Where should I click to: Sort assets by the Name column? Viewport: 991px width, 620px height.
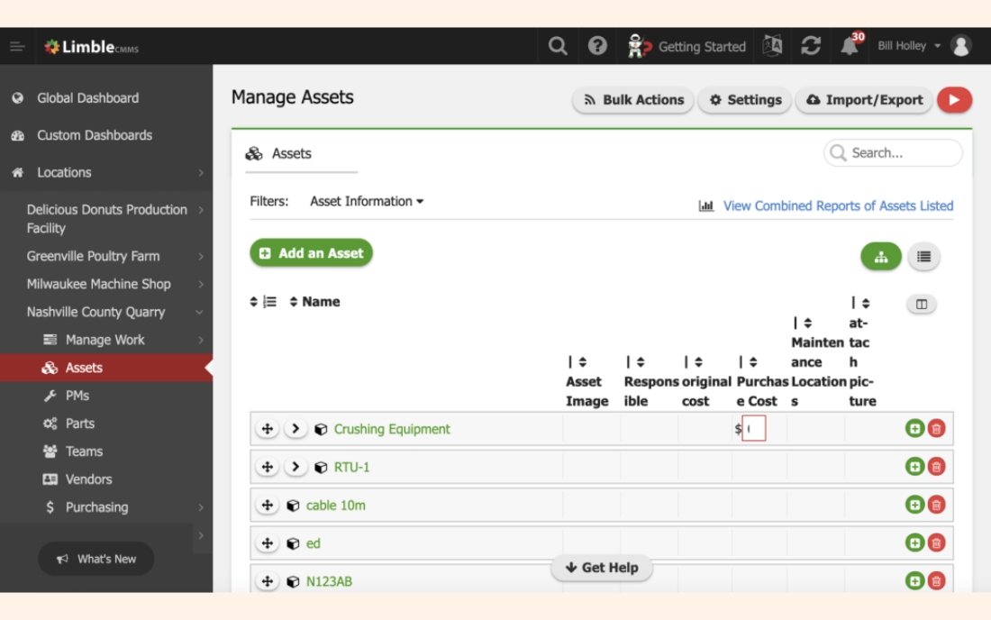[314, 302]
